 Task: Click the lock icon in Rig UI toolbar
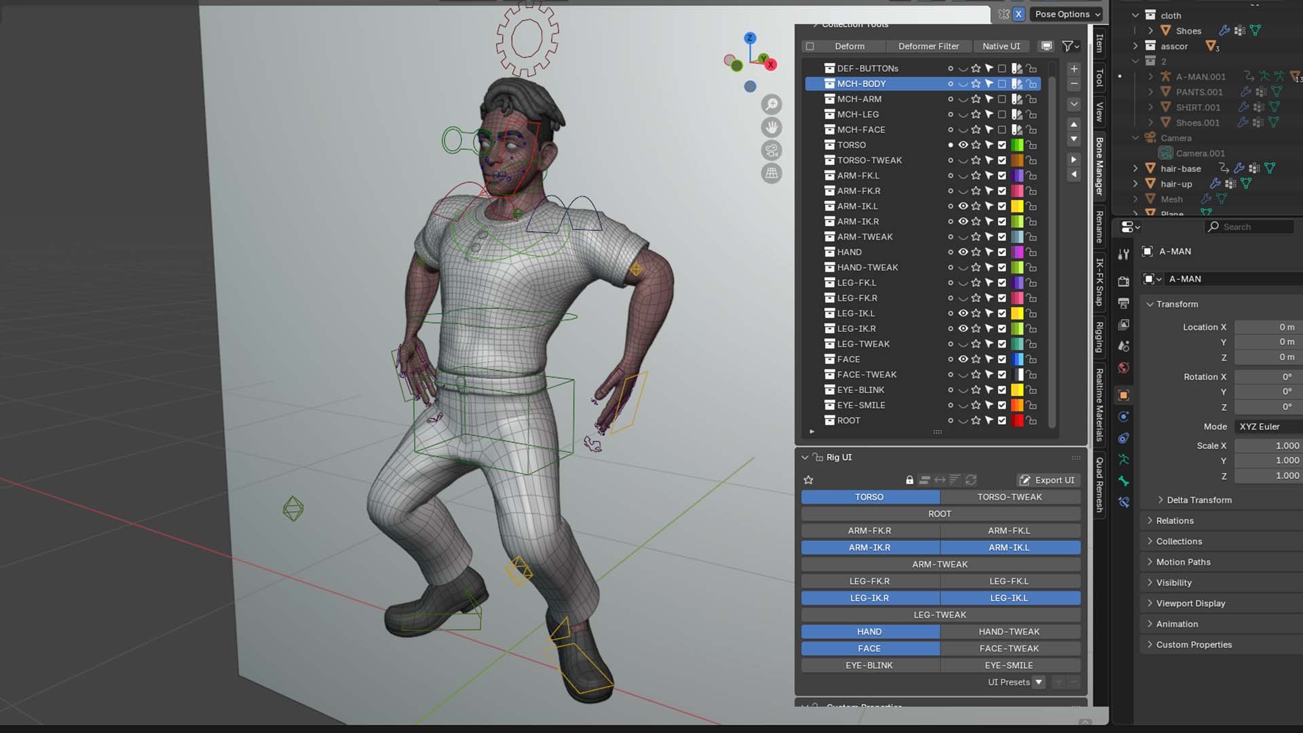point(909,480)
